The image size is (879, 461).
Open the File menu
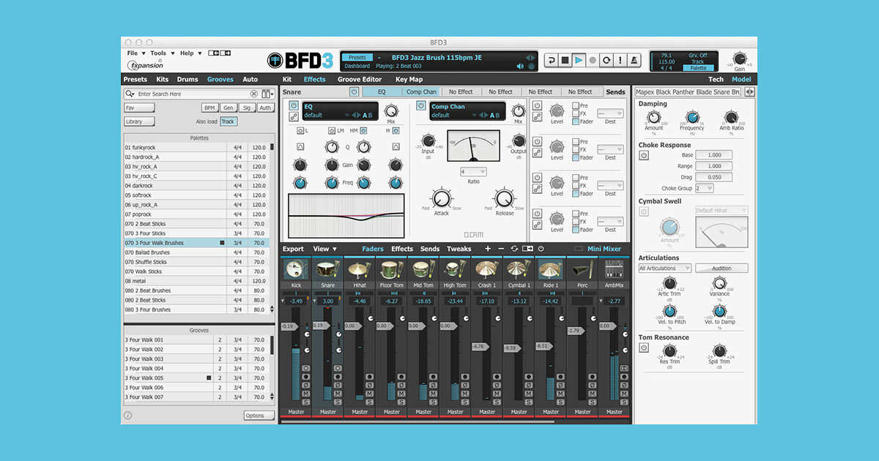136,53
